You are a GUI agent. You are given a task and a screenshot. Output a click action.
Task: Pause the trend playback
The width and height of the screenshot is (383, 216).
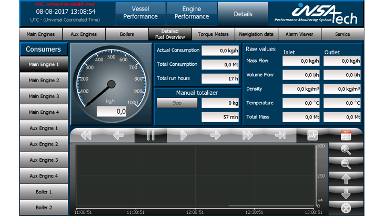tap(150, 135)
